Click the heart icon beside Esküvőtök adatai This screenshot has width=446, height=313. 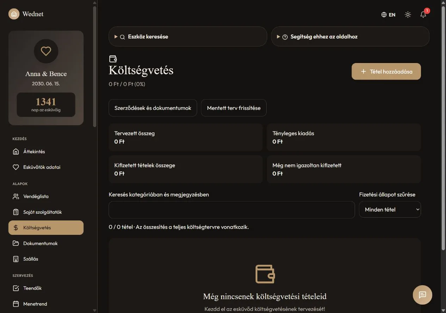16,167
